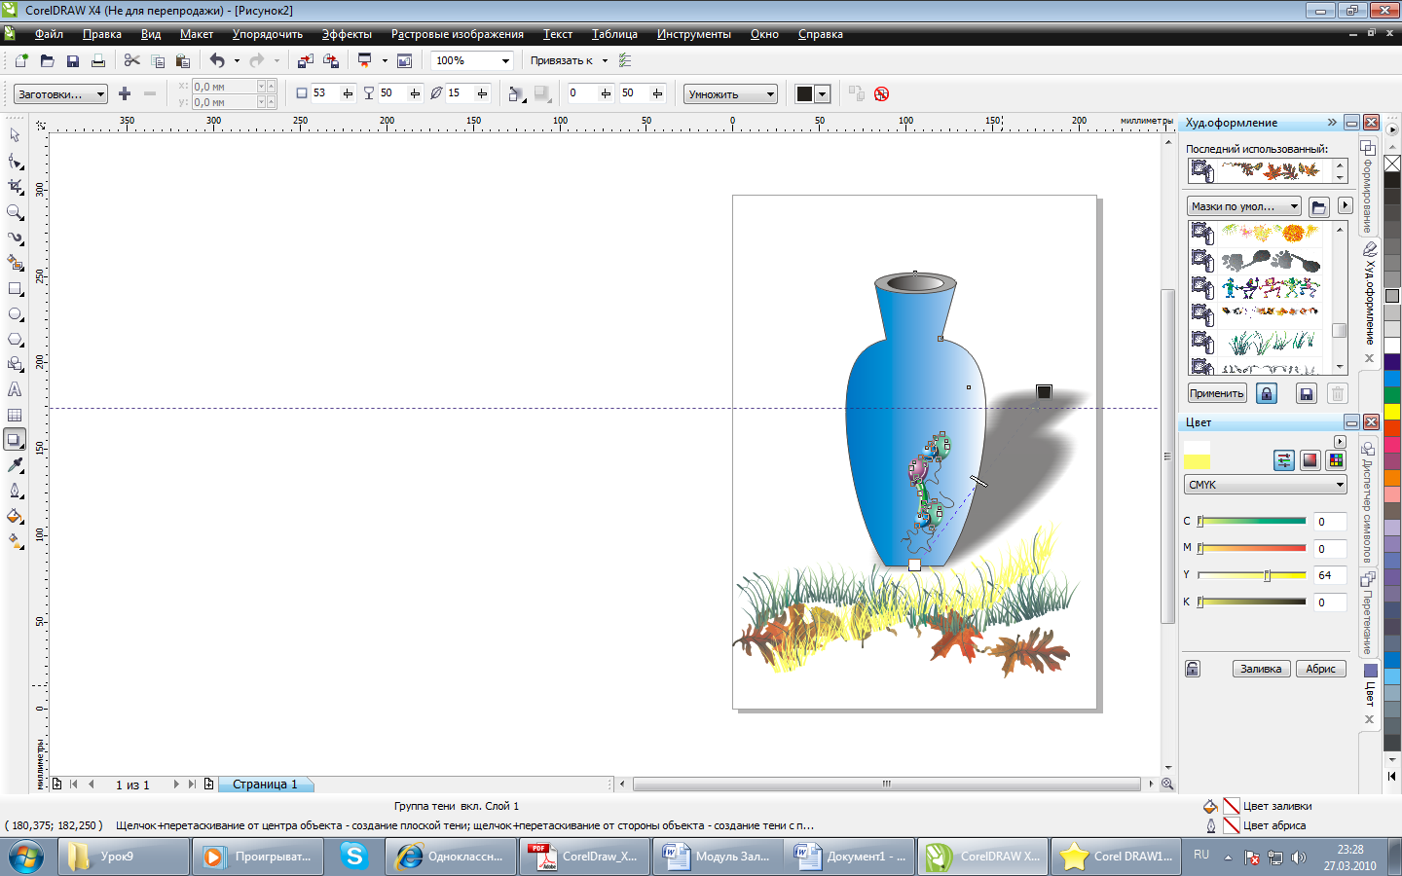The image size is (1402, 876).
Task: Open flyout arrow button in artistic media docker
Action: 1345,205
